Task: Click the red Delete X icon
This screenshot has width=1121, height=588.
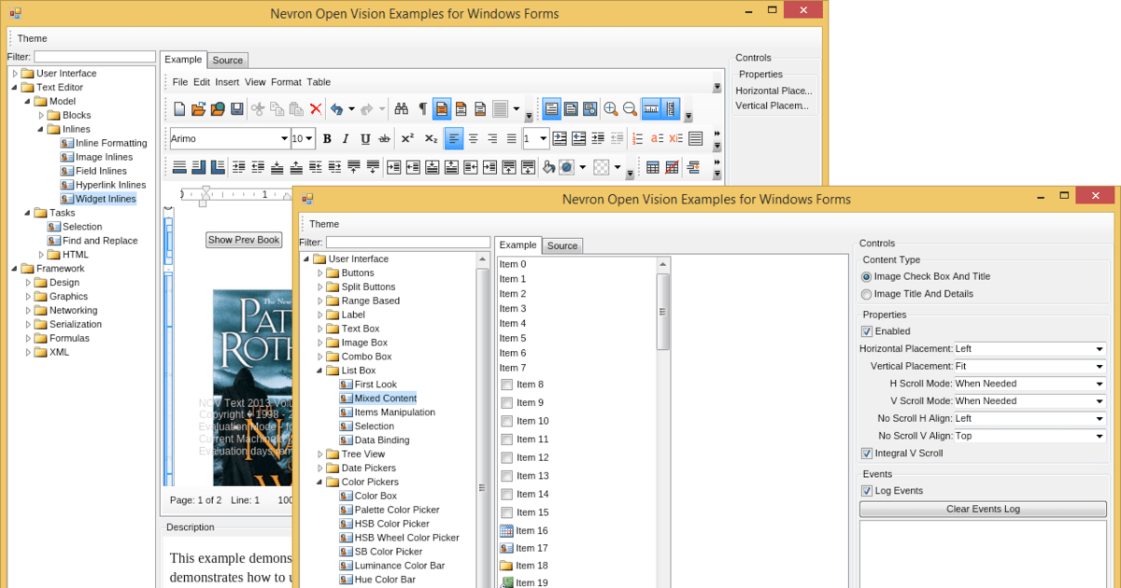Action: click(x=316, y=109)
